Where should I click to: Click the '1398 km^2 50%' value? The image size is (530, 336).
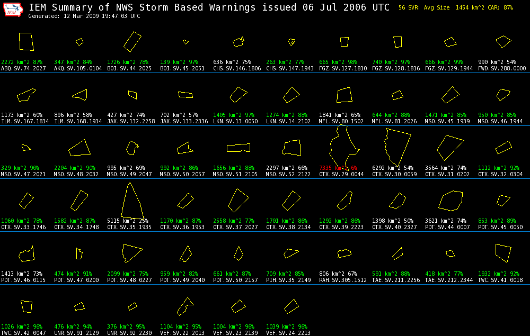(x=392, y=221)
